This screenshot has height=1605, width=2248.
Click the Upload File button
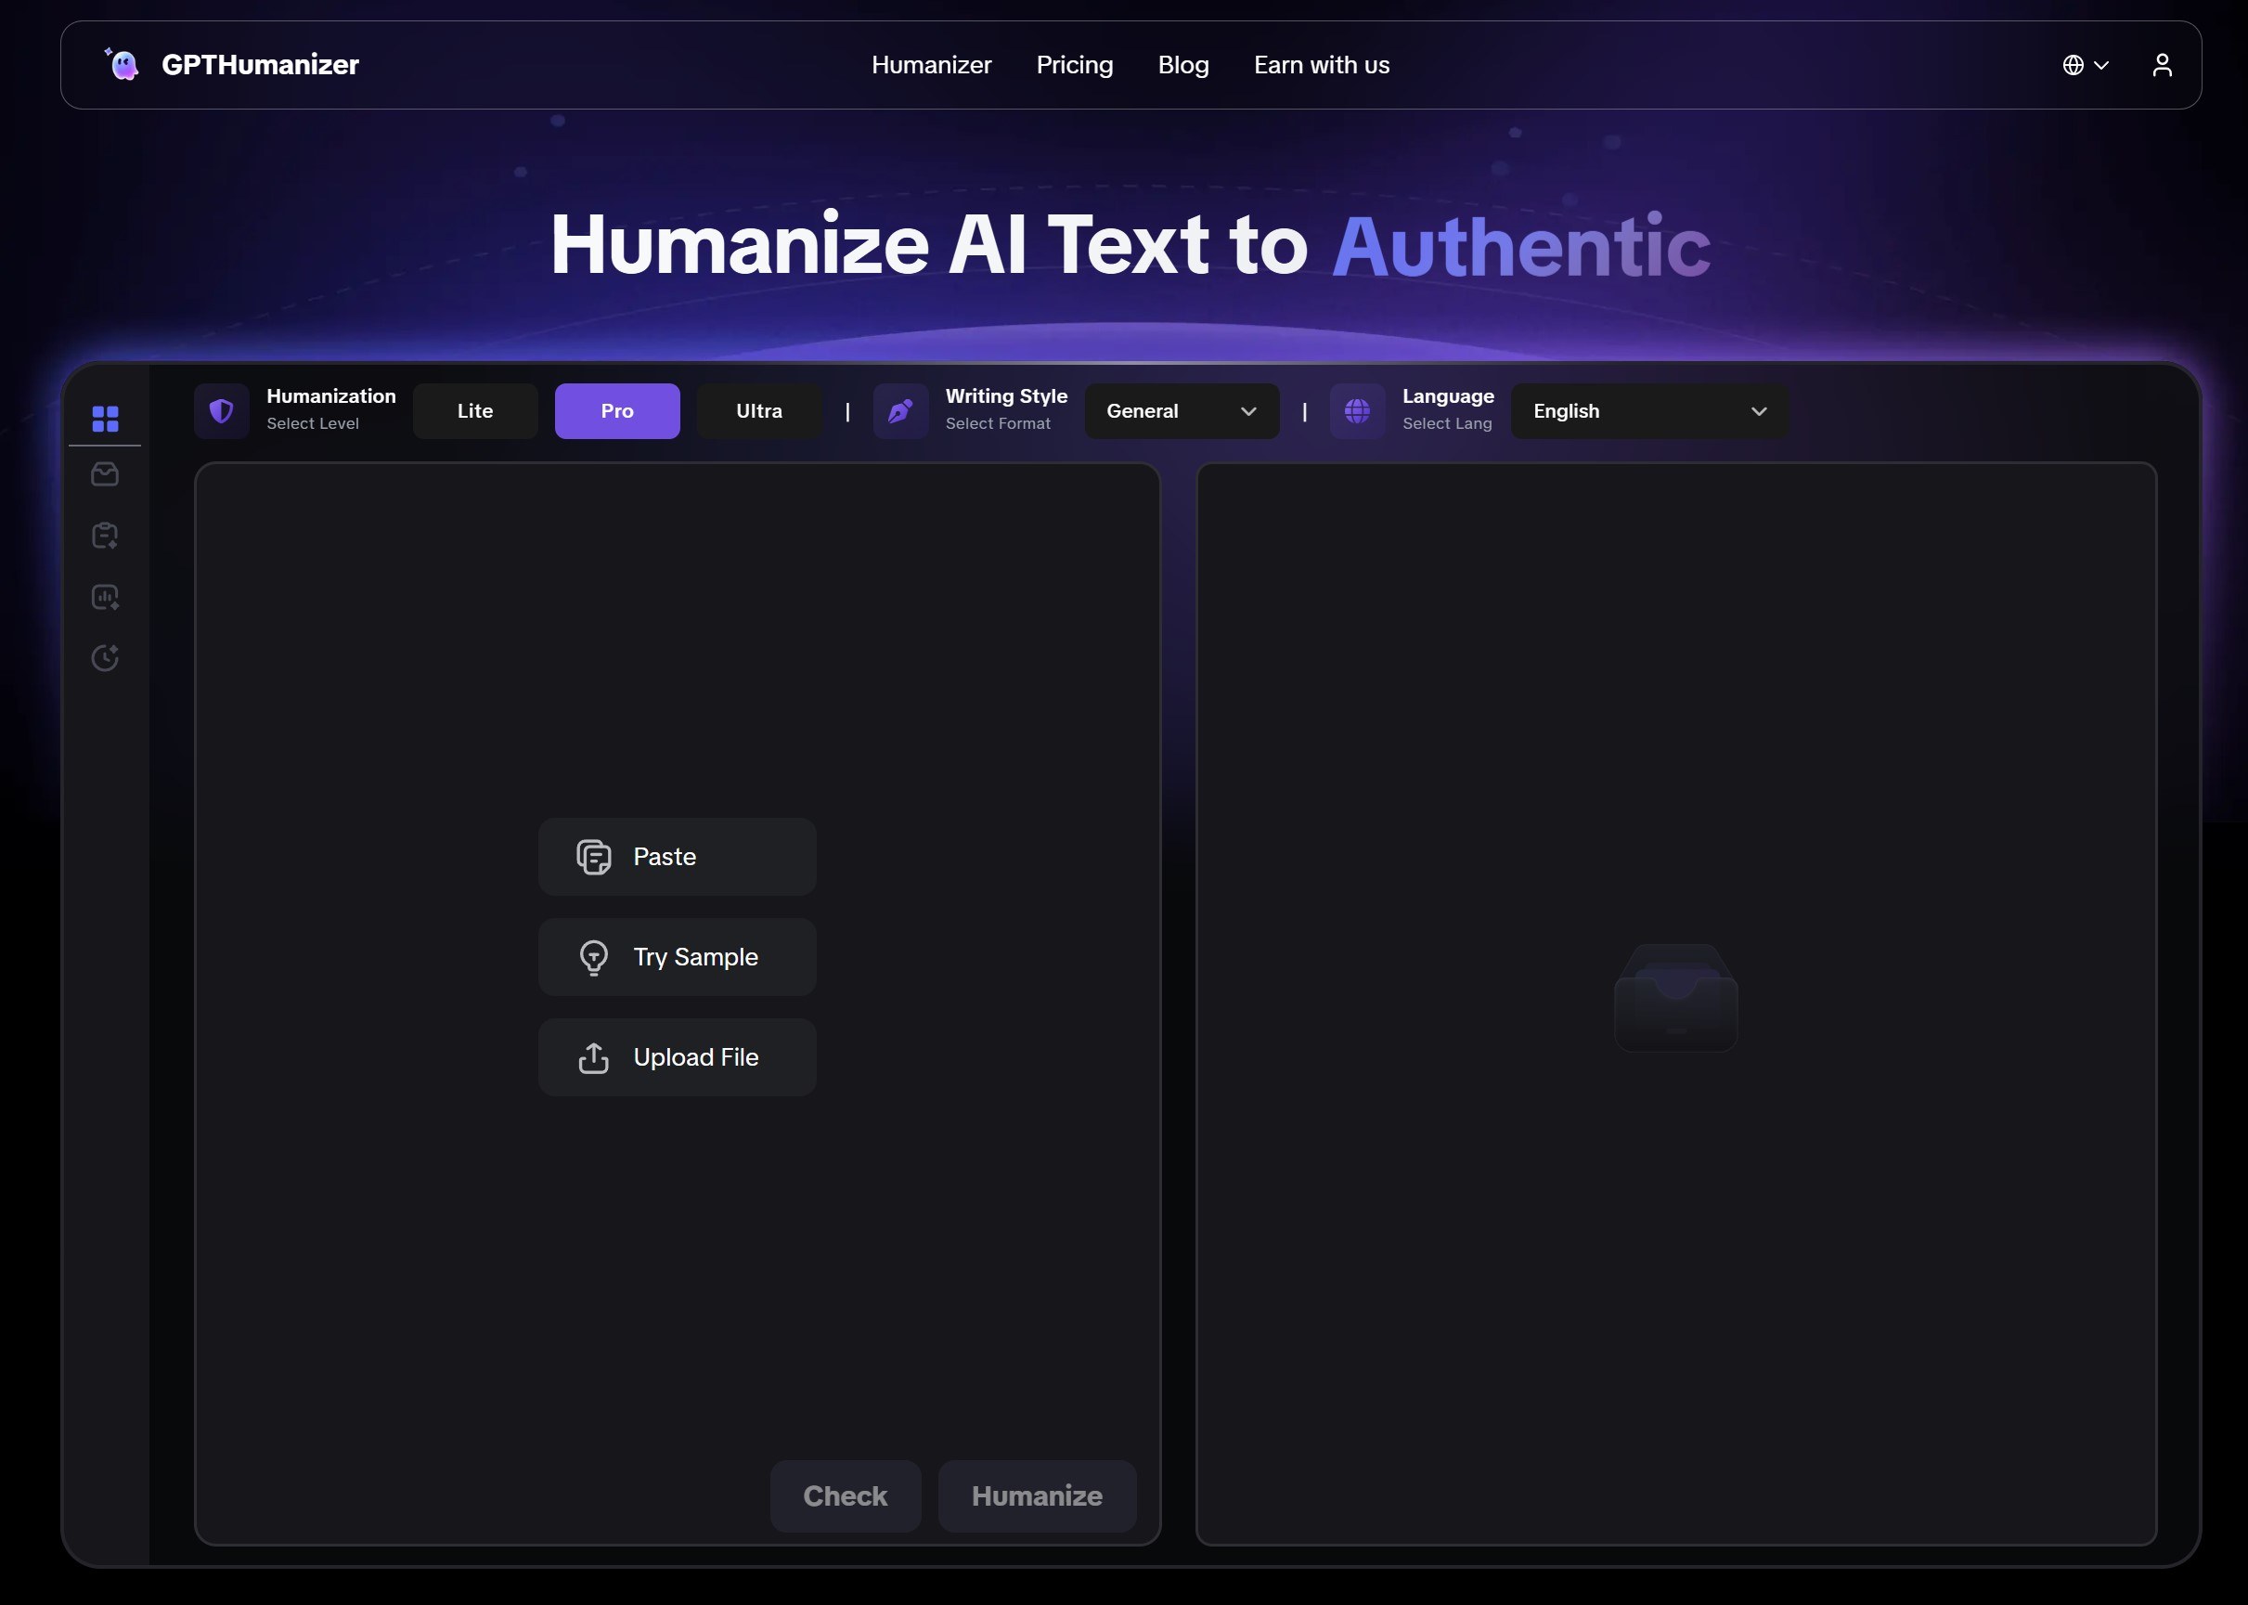click(677, 1056)
